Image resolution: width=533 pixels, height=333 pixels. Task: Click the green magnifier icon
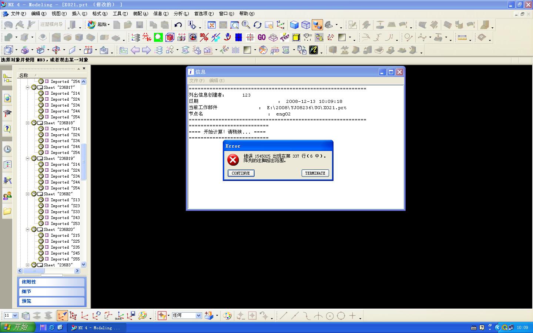[x=158, y=37]
